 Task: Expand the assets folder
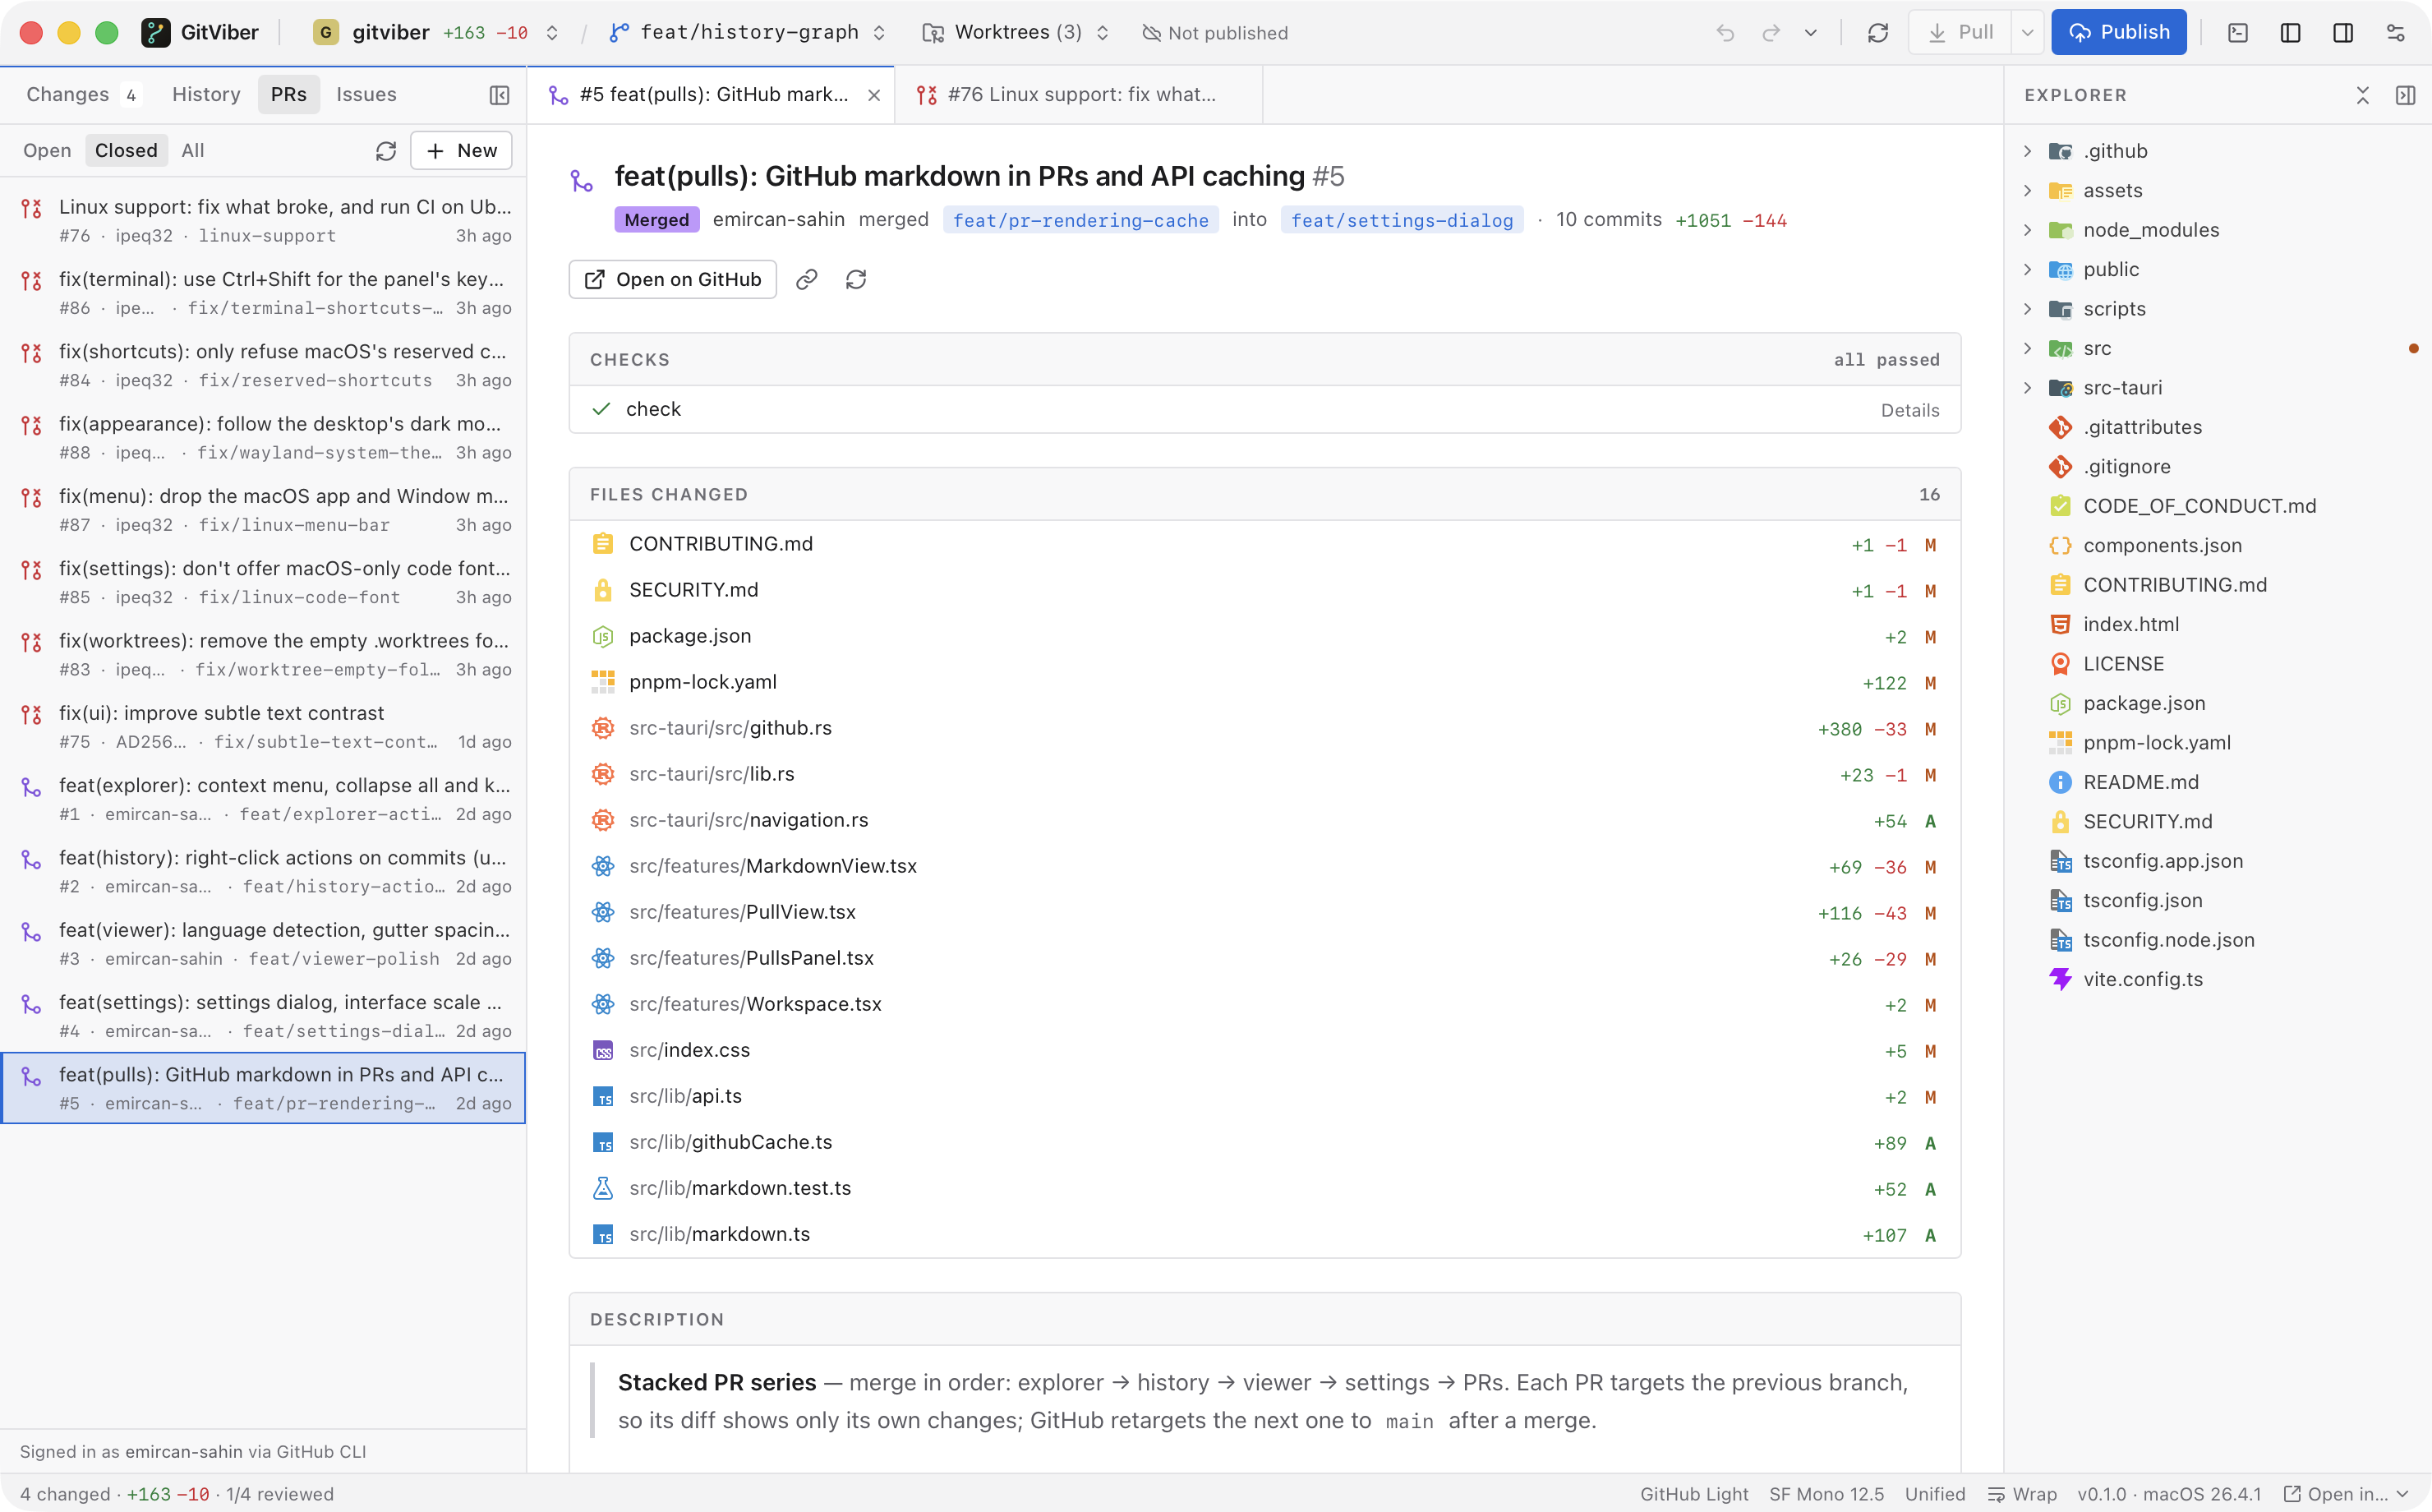(2027, 190)
